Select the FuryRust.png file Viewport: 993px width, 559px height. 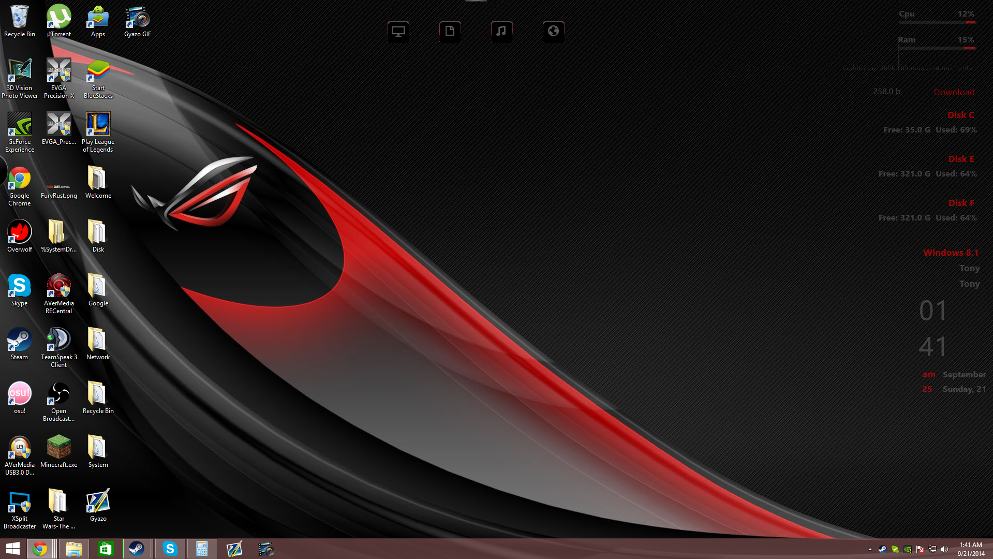[x=59, y=189]
